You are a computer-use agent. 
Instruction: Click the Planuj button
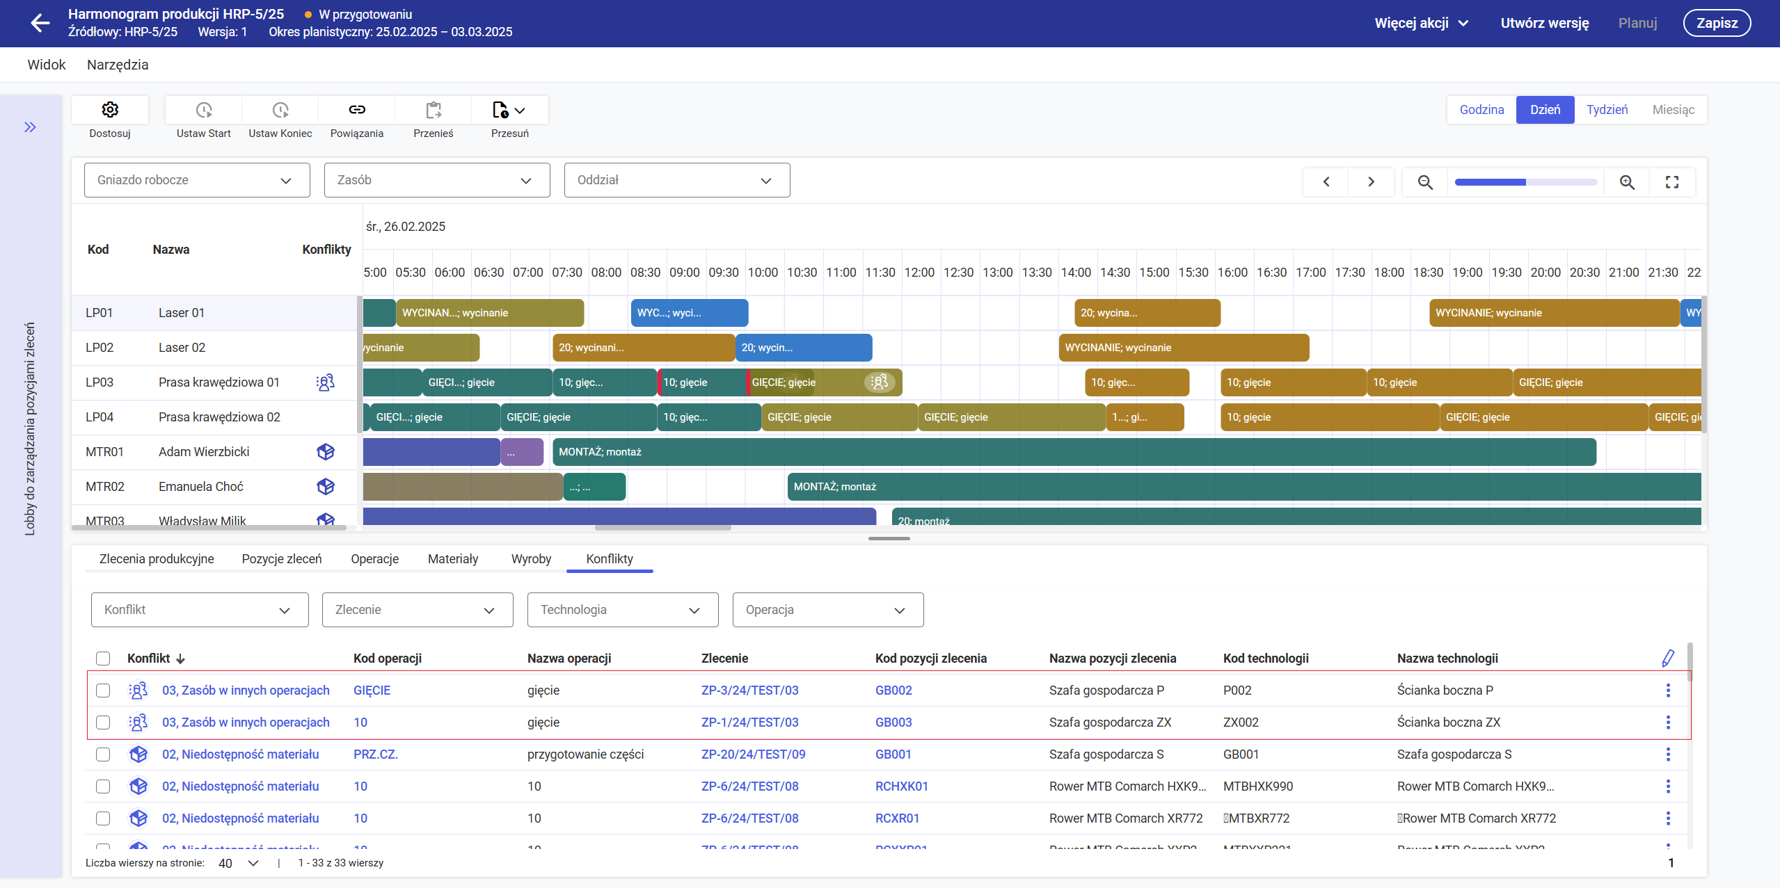[x=1637, y=23]
